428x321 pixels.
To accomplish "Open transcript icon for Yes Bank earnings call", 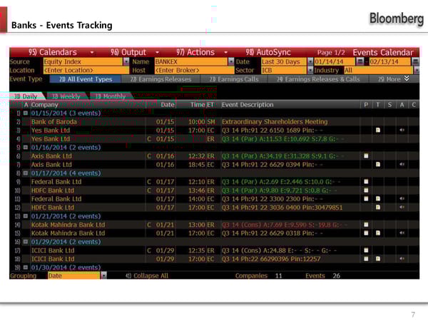I will (x=378, y=131).
